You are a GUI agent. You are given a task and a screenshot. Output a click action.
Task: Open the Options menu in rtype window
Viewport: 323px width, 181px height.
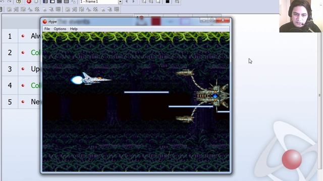(60, 29)
